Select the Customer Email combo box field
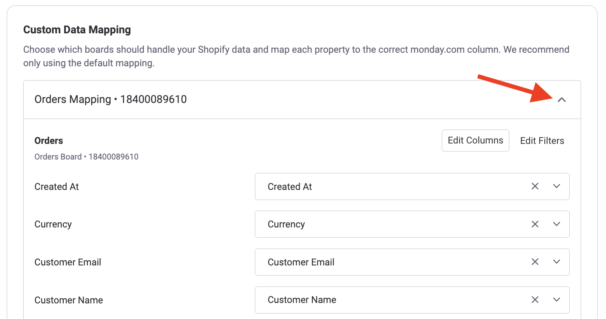This screenshot has height=319, width=606. click(392, 262)
